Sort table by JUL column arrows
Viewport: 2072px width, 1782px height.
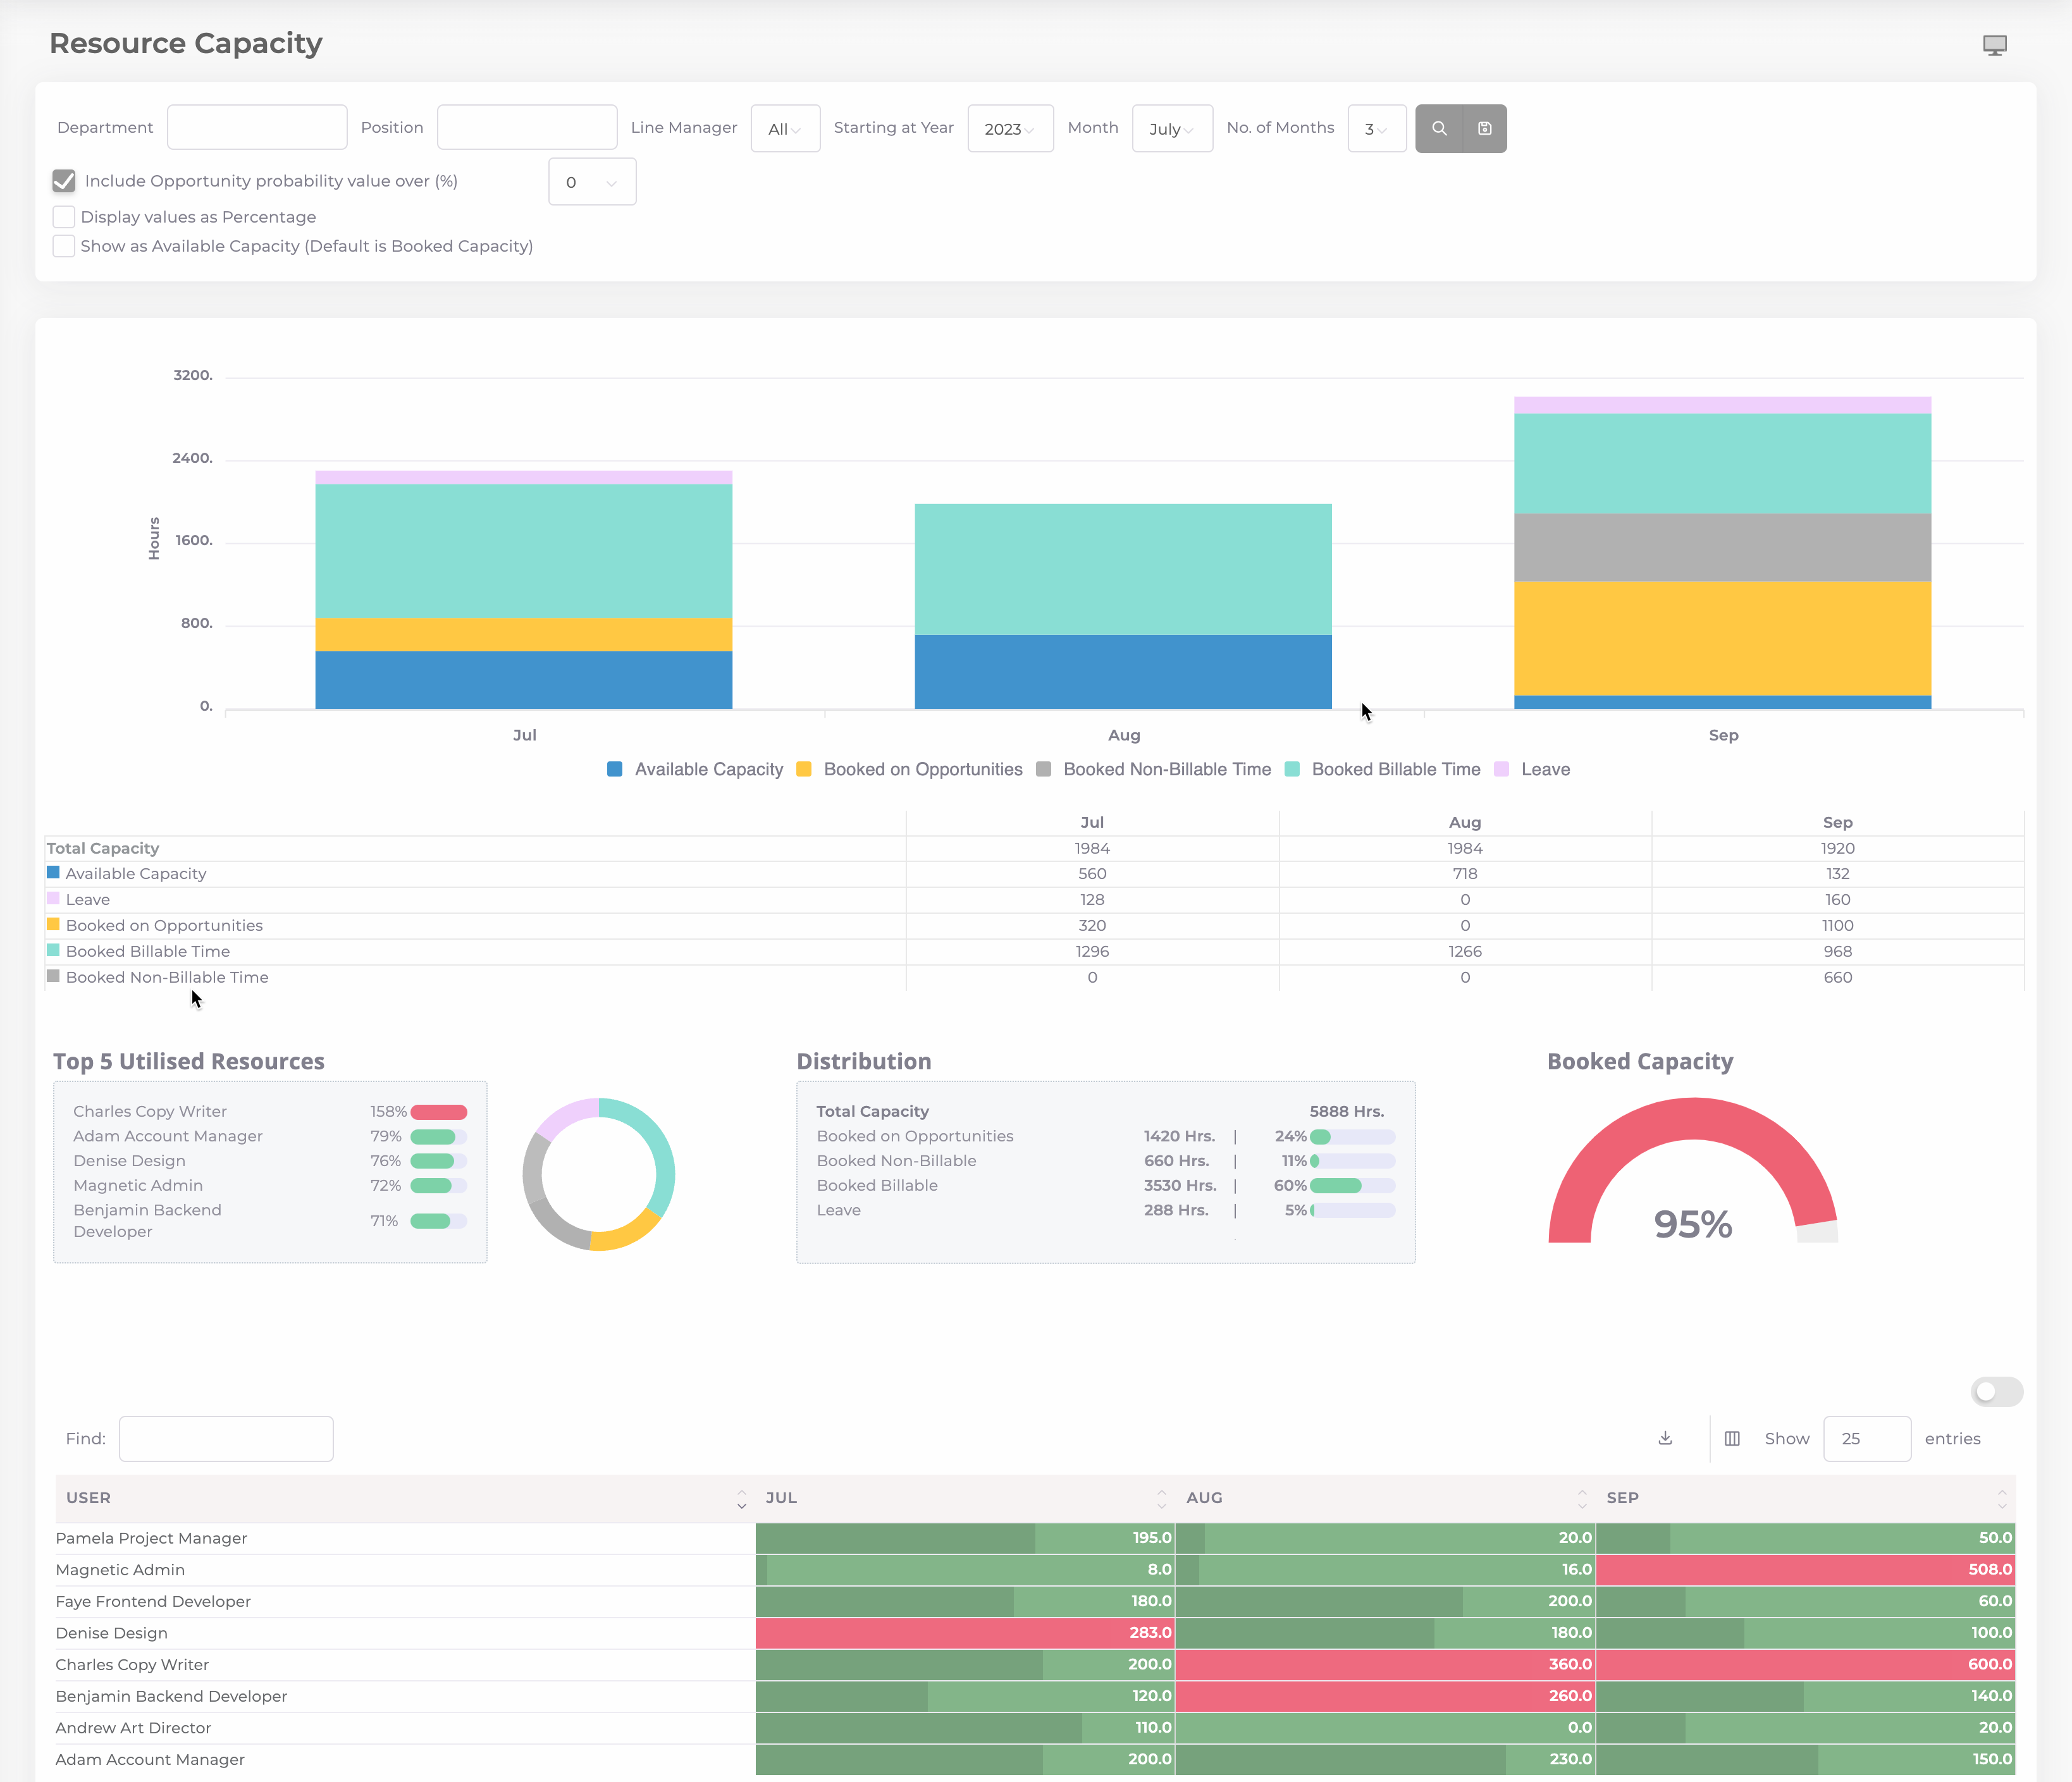[1161, 1498]
